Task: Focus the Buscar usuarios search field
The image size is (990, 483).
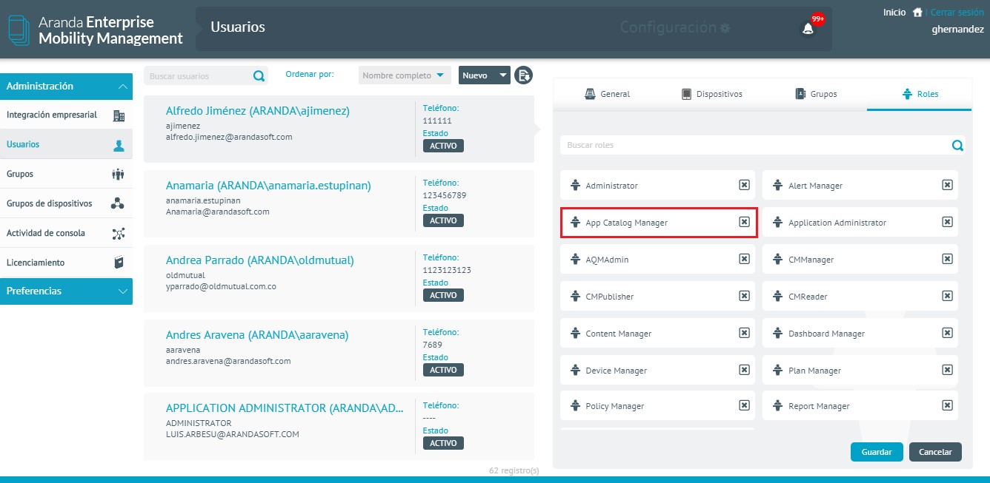Action: [199, 75]
